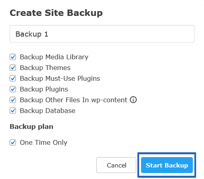Click the Backup Media Library label text
Image resolution: width=204 pixels, height=179 pixels.
point(54,57)
